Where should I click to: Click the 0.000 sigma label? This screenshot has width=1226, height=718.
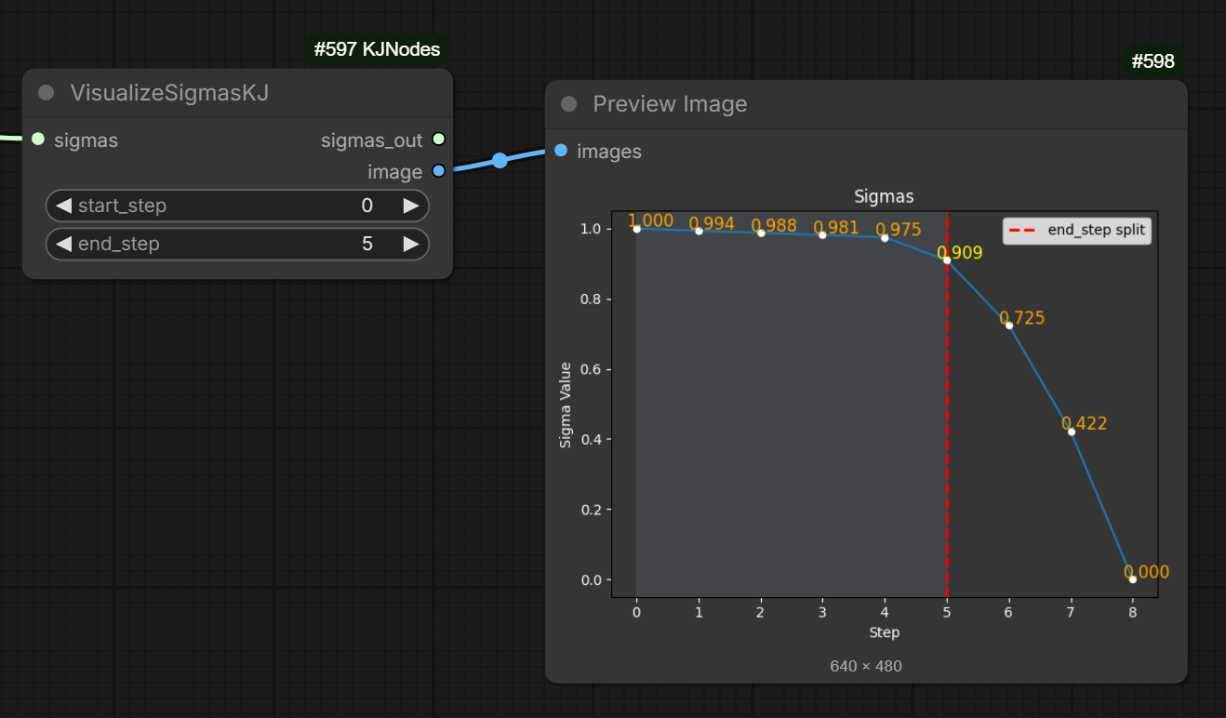(1147, 572)
